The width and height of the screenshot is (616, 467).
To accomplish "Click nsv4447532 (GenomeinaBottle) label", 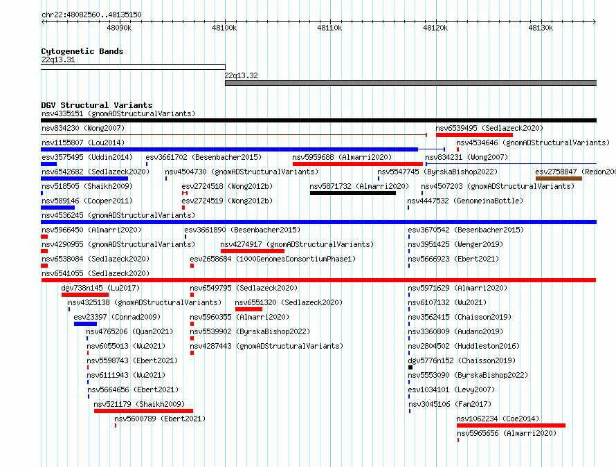I will tap(465, 201).
